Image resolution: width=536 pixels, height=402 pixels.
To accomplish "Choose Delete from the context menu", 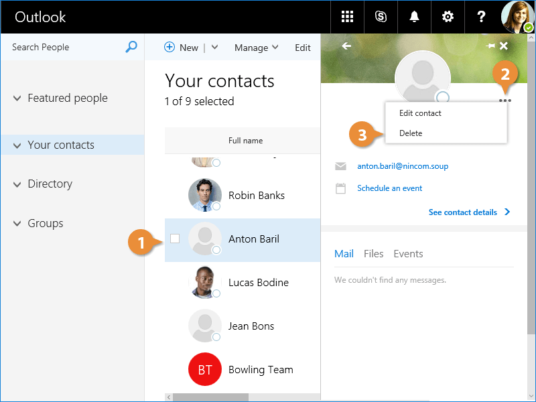I will (x=411, y=133).
